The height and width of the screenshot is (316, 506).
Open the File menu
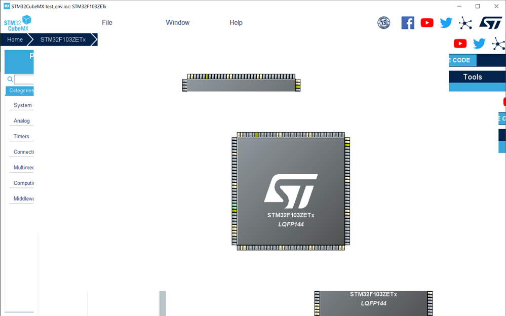coord(107,23)
